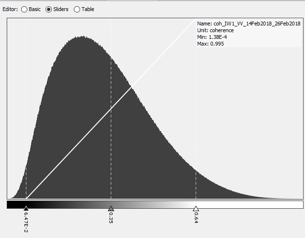The image size is (305, 238).
Task: Click the black slider handle at 6.47E-2
Action: 26,208
